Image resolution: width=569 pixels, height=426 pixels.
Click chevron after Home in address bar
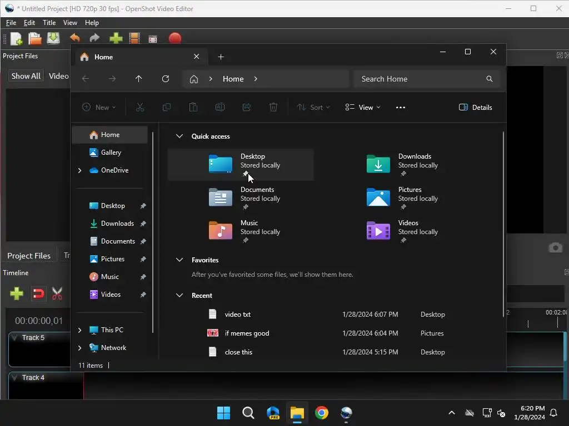coord(256,79)
